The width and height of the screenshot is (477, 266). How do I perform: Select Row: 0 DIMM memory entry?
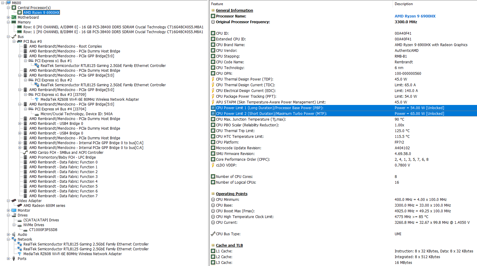pyautogui.click(x=113, y=27)
